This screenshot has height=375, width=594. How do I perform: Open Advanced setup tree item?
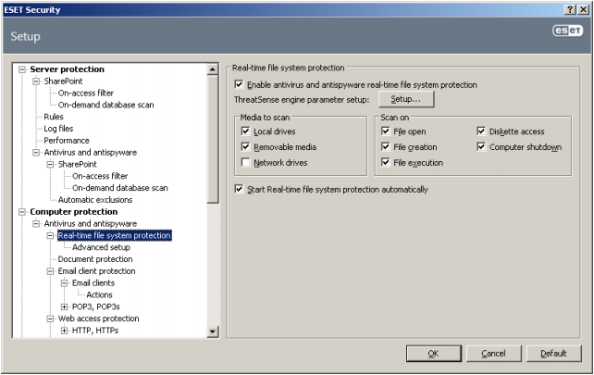pos(101,247)
